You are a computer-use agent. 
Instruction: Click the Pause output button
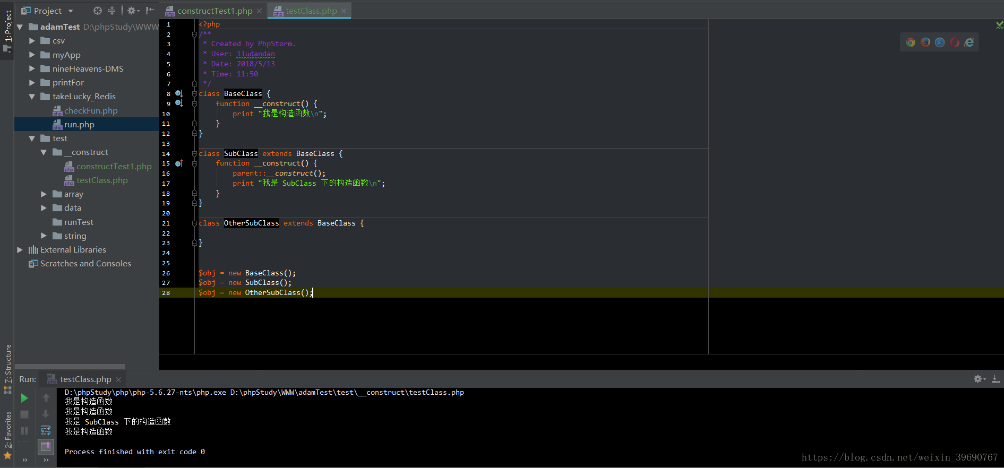pyautogui.click(x=24, y=431)
